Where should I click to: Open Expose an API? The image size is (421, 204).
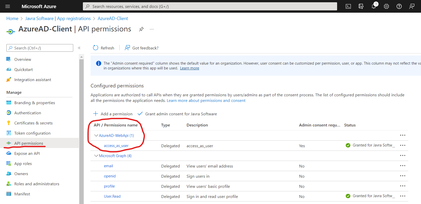click(27, 153)
